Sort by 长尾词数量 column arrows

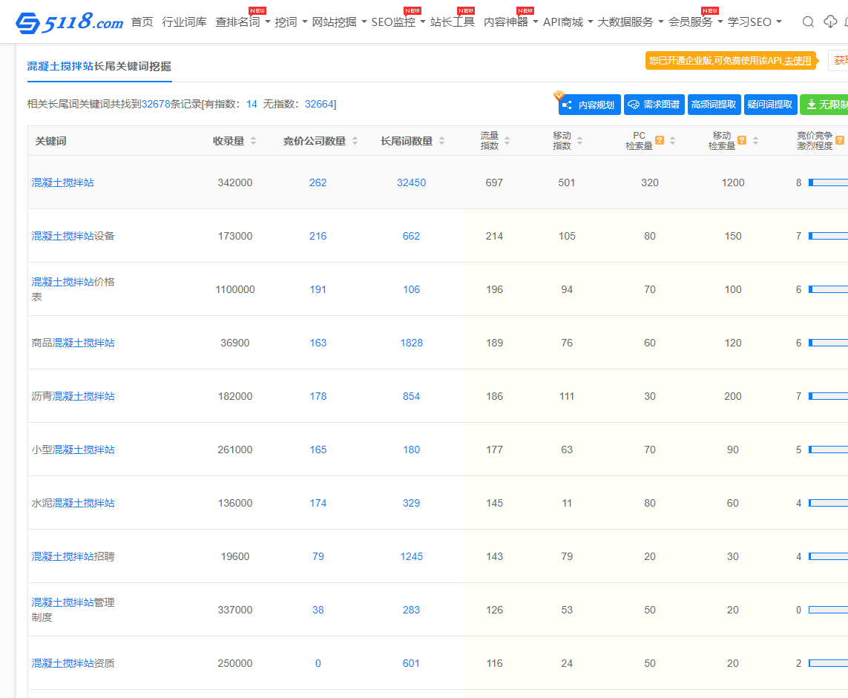click(x=441, y=141)
